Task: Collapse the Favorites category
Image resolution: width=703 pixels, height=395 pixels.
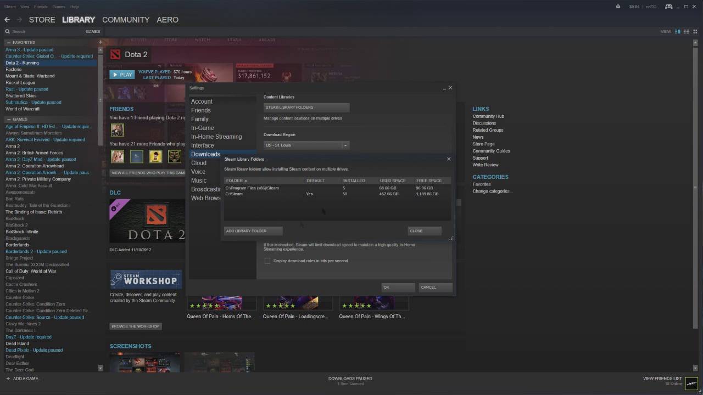Action: pyautogui.click(x=8, y=42)
